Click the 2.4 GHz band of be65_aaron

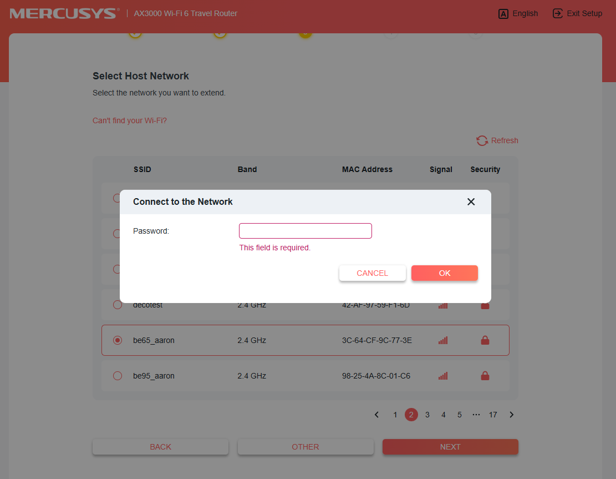pos(252,340)
